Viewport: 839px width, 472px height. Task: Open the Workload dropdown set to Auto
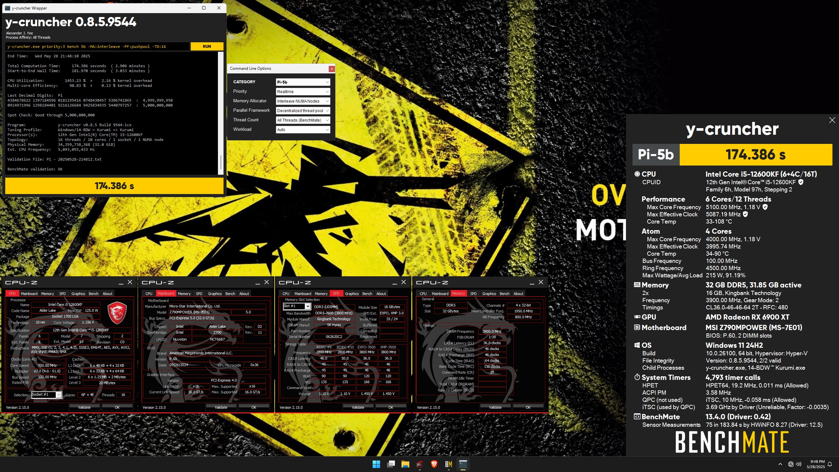pos(303,130)
